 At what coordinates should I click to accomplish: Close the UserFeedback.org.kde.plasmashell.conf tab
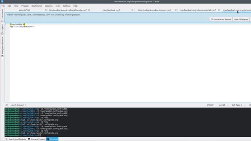coord(219,10)
